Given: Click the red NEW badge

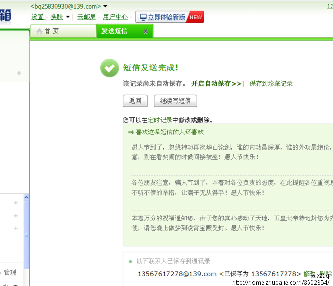Looking at the screenshot, I should pos(195,17).
